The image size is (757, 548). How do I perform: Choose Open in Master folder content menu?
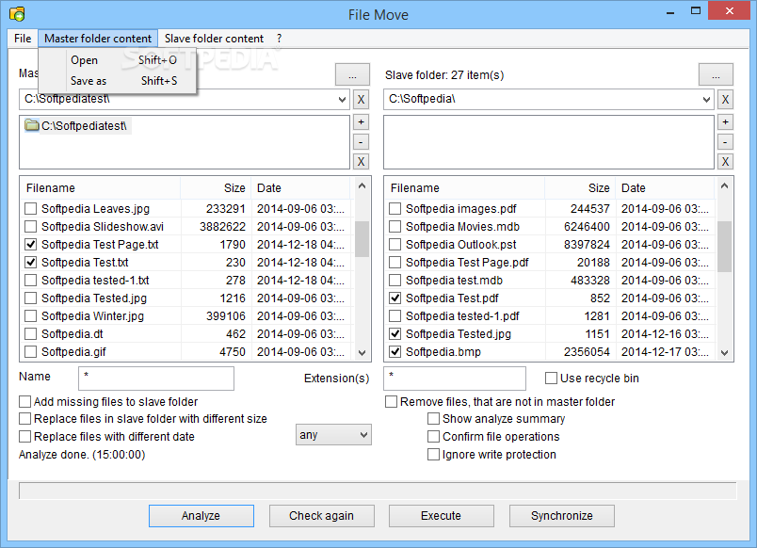click(118, 60)
